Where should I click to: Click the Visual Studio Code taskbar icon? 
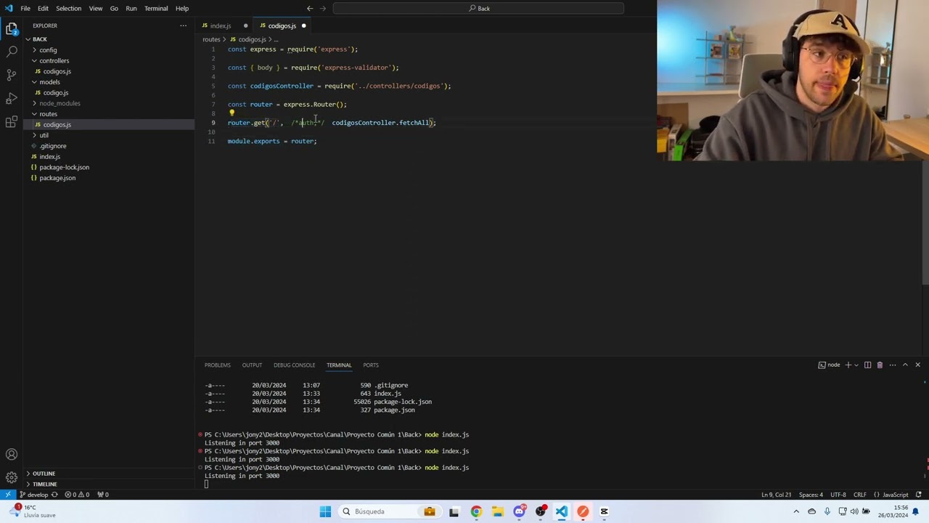pos(562,511)
